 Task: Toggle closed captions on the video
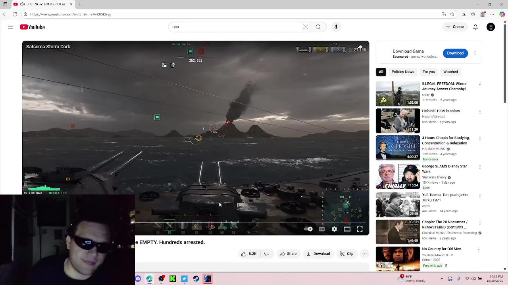322,229
